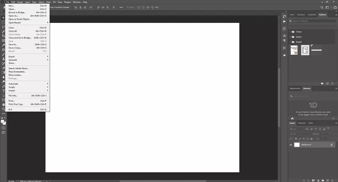This screenshot has height=182, width=338.
Task: Click the background color swatch
Action: pyautogui.click(x=5, y=123)
